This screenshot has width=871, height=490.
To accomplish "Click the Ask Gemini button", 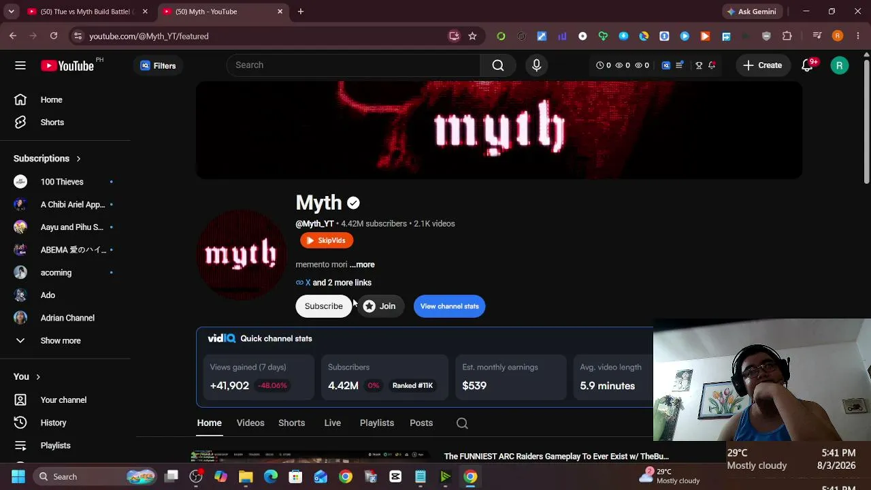I will [752, 12].
